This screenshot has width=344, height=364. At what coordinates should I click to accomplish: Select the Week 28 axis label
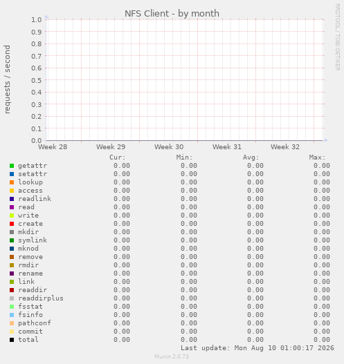(x=53, y=147)
